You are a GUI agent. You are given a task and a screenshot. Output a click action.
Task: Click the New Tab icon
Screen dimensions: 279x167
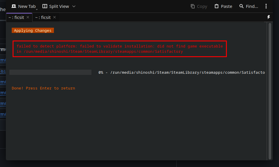coord(14,6)
